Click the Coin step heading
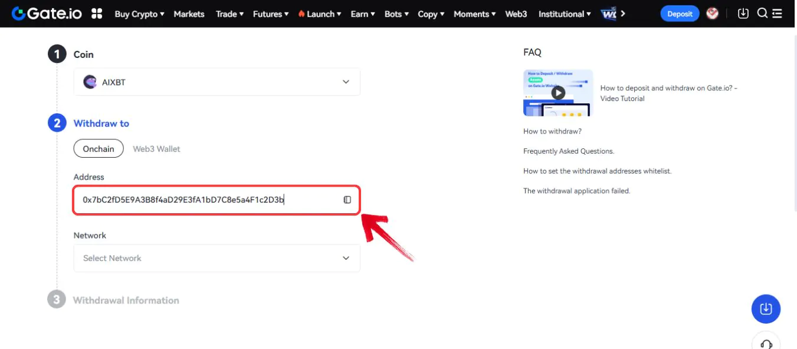The width and height of the screenshot is (797, 349). [83, 54]
